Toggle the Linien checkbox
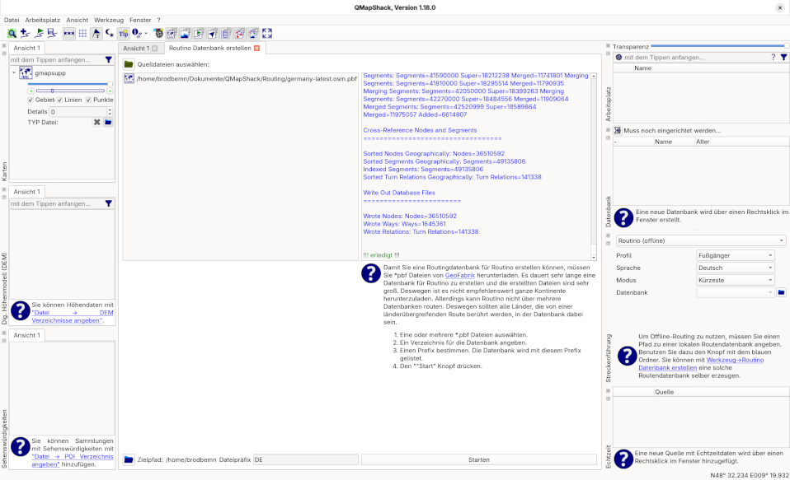The image size is (790, 480). coord(60,100)
